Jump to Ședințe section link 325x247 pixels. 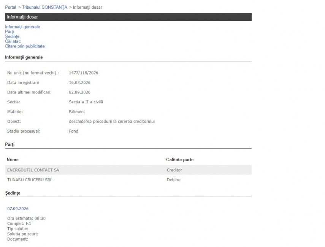click(x=12, y=36)
